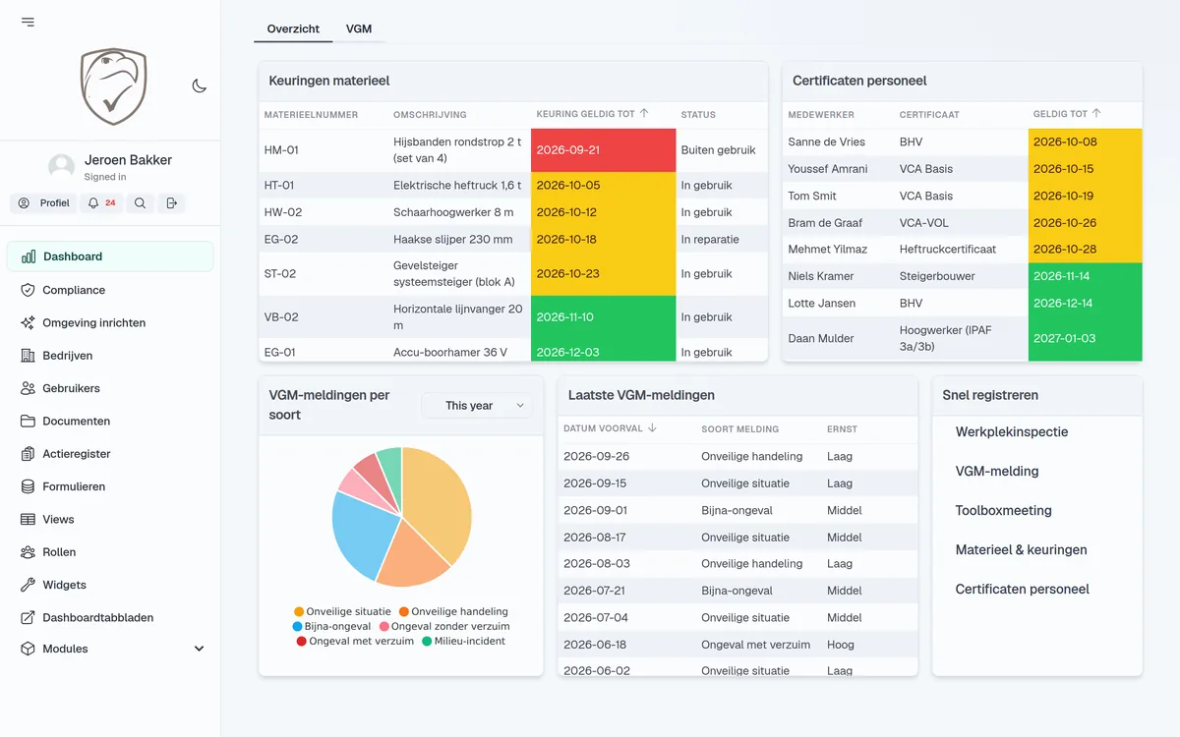Image resolution: width=1180 pixels, height=737 pixels.
Task: Click the Jeroen Bakker user avatar
Action: coord(61,167)
